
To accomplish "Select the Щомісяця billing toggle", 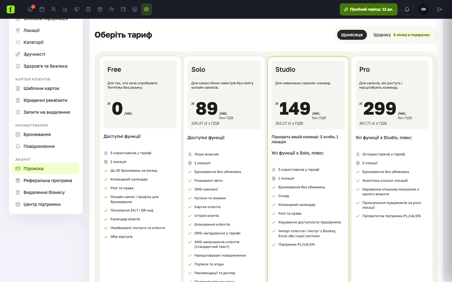I will (352, 35).
